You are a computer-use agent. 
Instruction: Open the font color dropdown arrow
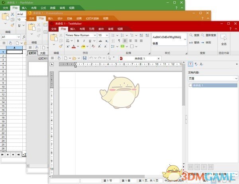(78, 46)
